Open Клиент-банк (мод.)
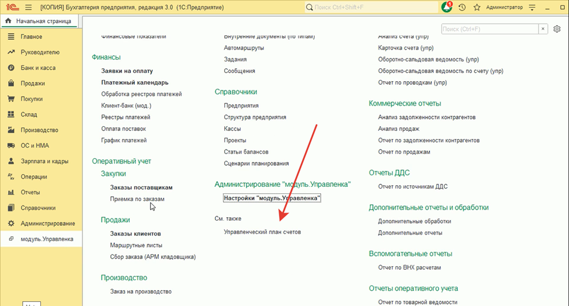Screen dimensions: 569x306 coord(126,106)
